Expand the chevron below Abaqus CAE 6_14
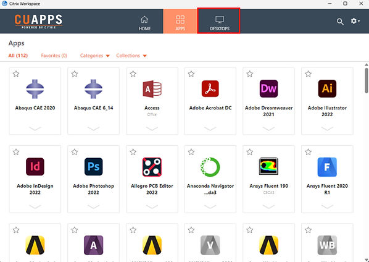369x262 pixels. pos(93,129)
